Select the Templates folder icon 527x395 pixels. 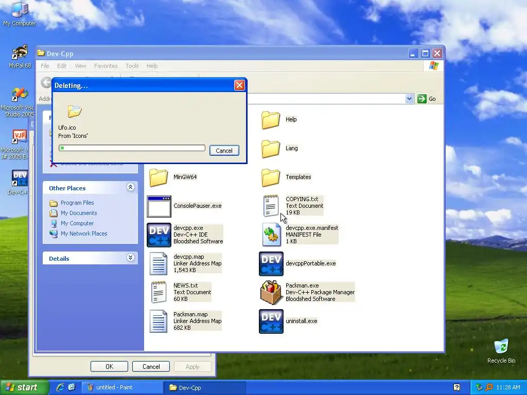(271, 177)
